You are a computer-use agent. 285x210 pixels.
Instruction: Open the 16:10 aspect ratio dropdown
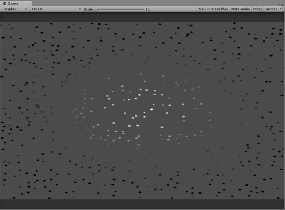point(56,9)
